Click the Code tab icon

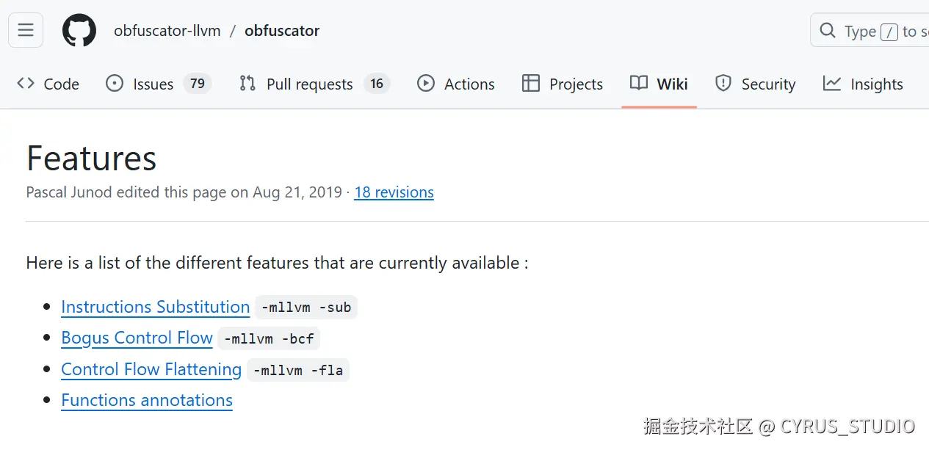click(x=26, y=84)
